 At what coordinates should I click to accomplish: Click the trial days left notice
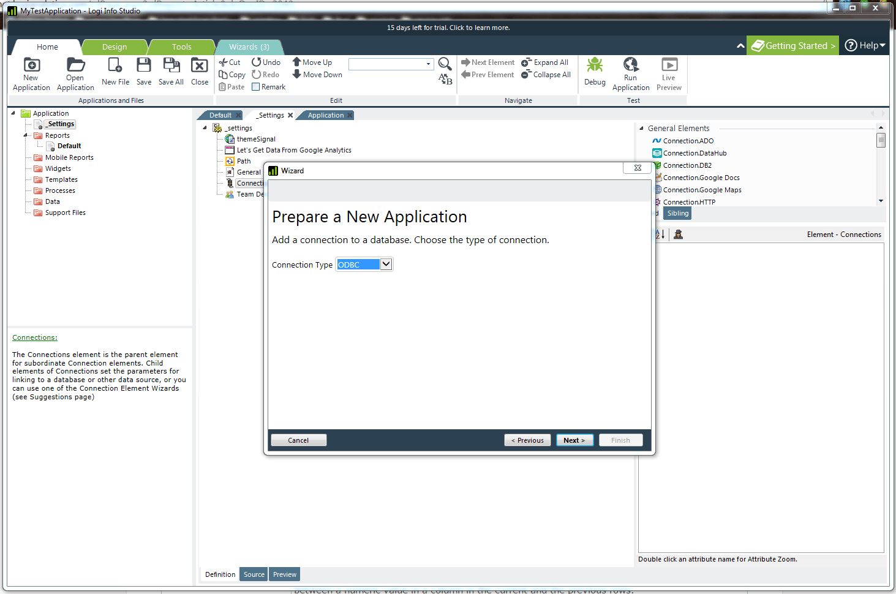[x=448, y=28]
